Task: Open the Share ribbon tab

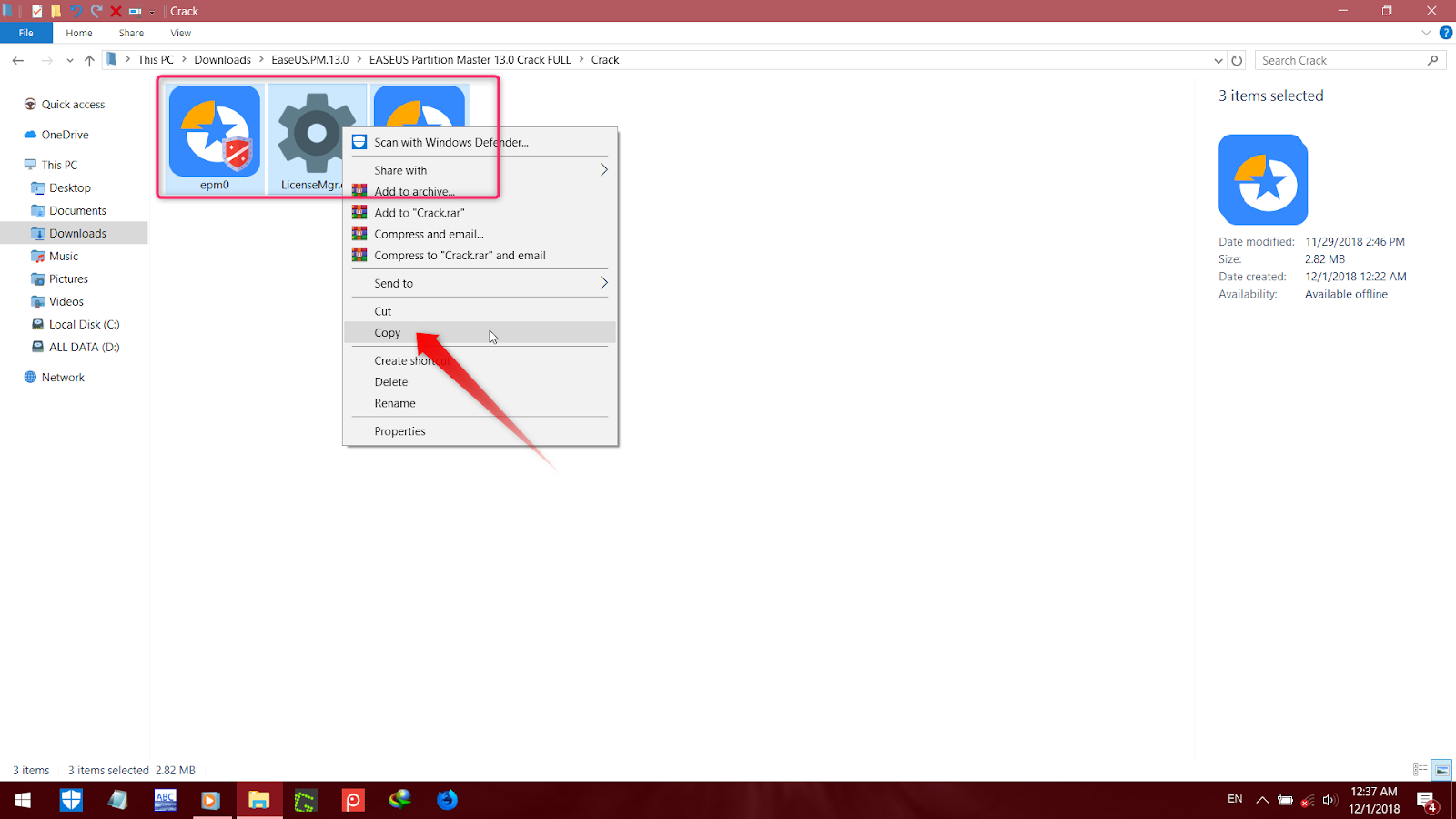Action: pos(131,33)
